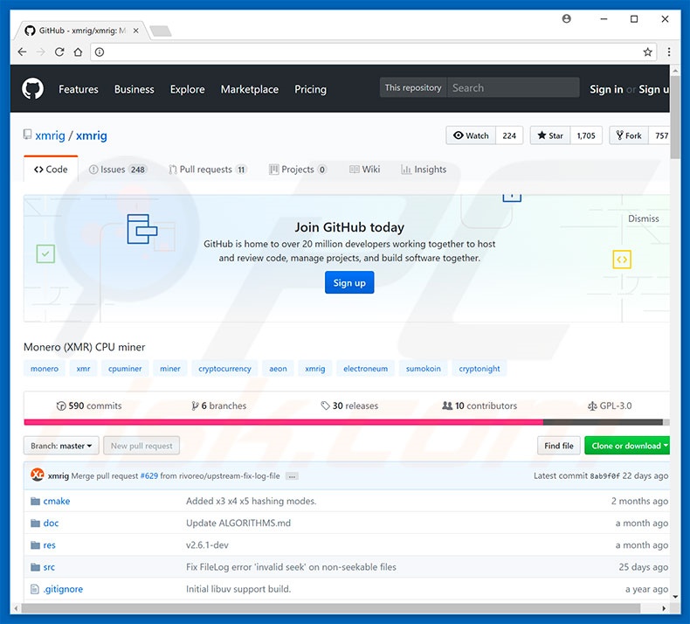Open the Chrome three-dot menu

click(669, 52)
